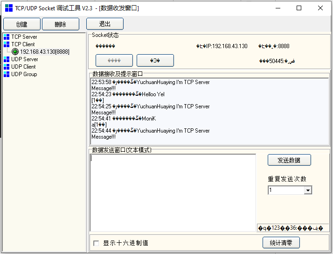
Task: Click the TCP Server node icon
Action: click(x=7, y=37)
